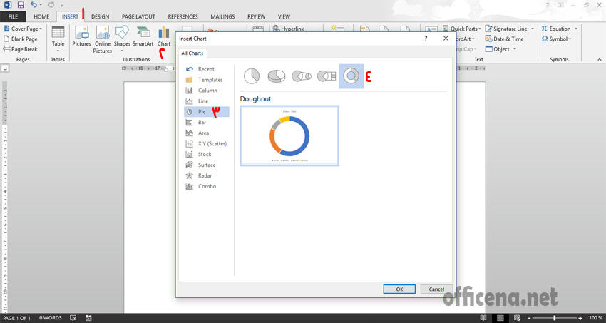Select the Doughnut chart subtype icon
Screen dimensions: 606x323
tap(351, 76)
